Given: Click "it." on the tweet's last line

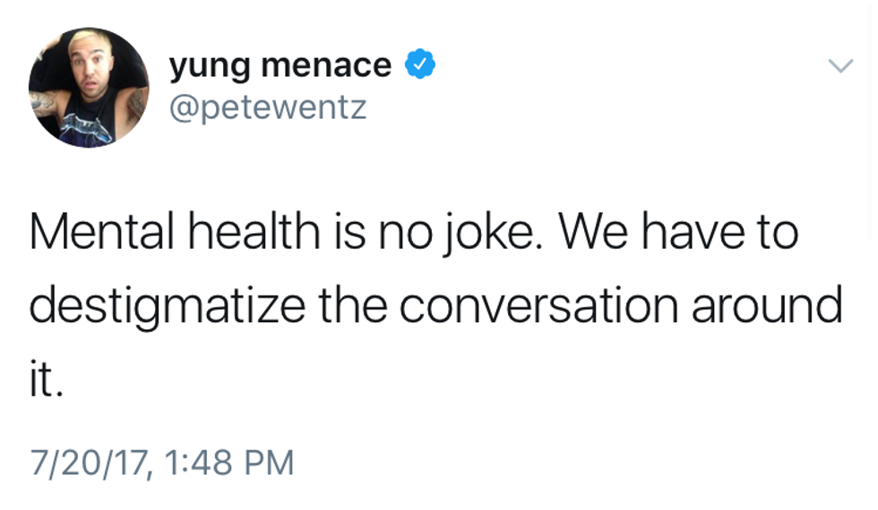Looking at the screenshot, I should click(x=45, y=379).
